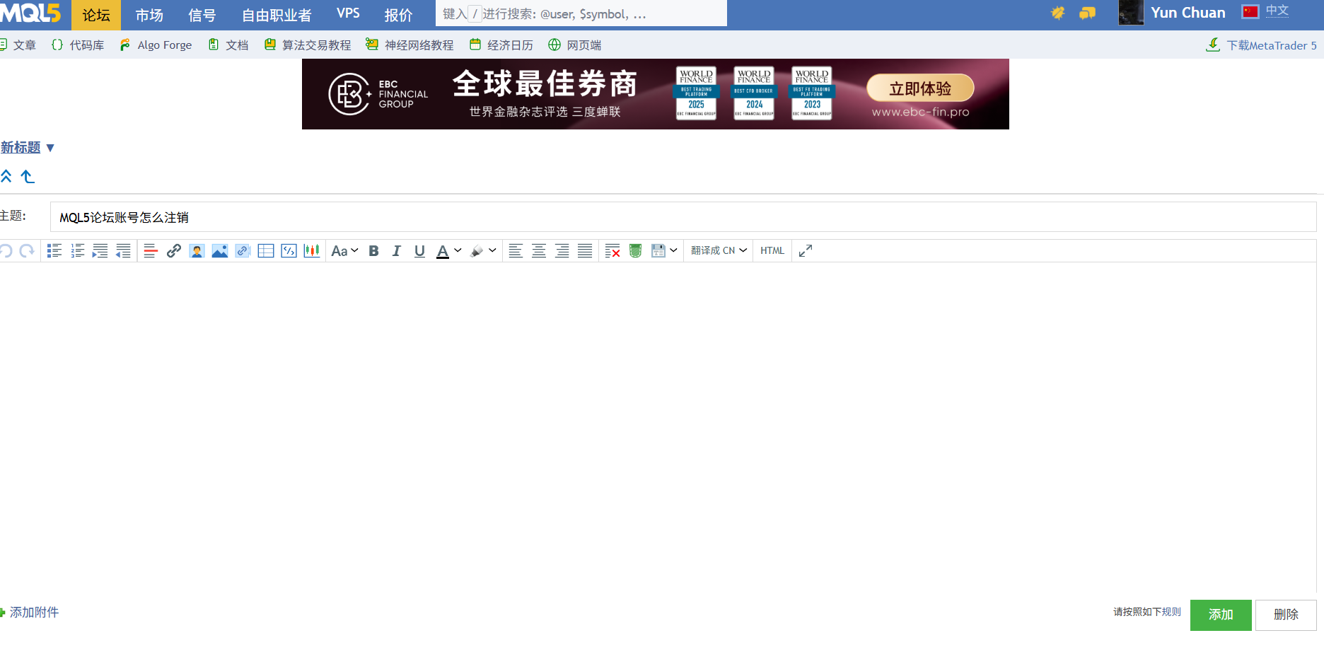The height and width of the screenshot is (662, 1324).
Task: Click the double up-arrow navigation icon
Action: point(6,176)
